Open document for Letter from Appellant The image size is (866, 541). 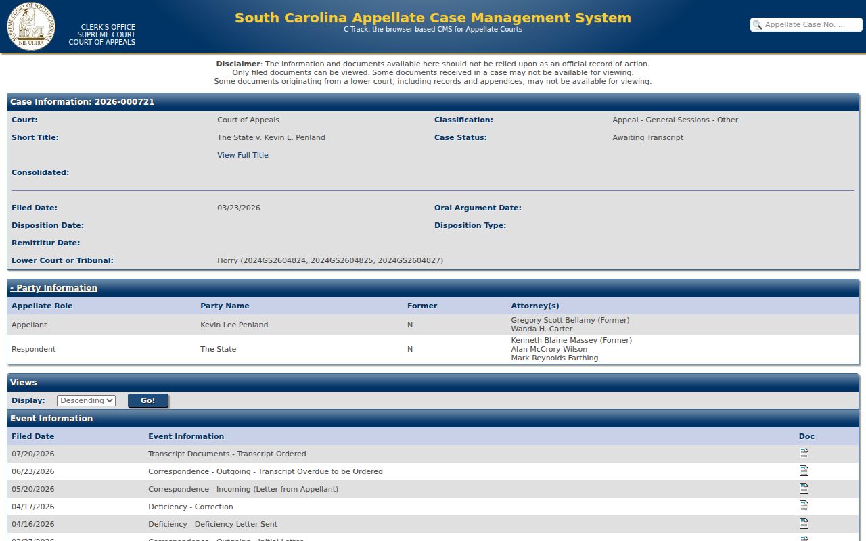point(804,488)
